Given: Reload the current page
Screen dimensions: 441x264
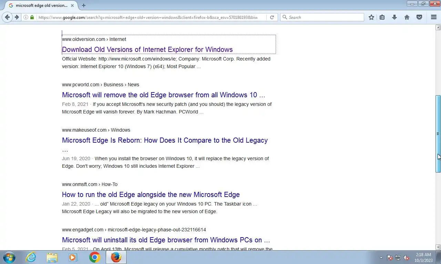Looking at the screenshot, I should pos(272,17).
